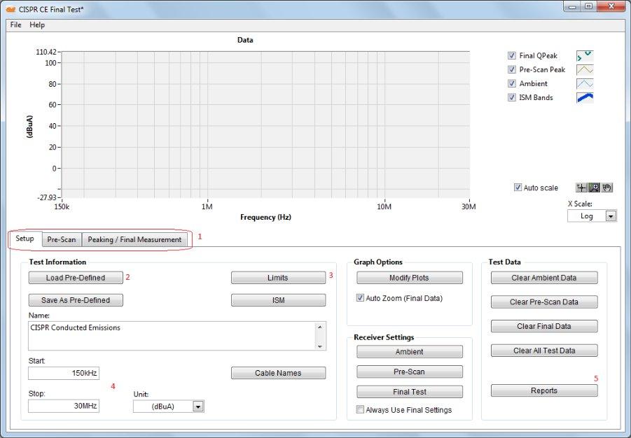Click Save As Pre-Defined button

coord(76,300)
